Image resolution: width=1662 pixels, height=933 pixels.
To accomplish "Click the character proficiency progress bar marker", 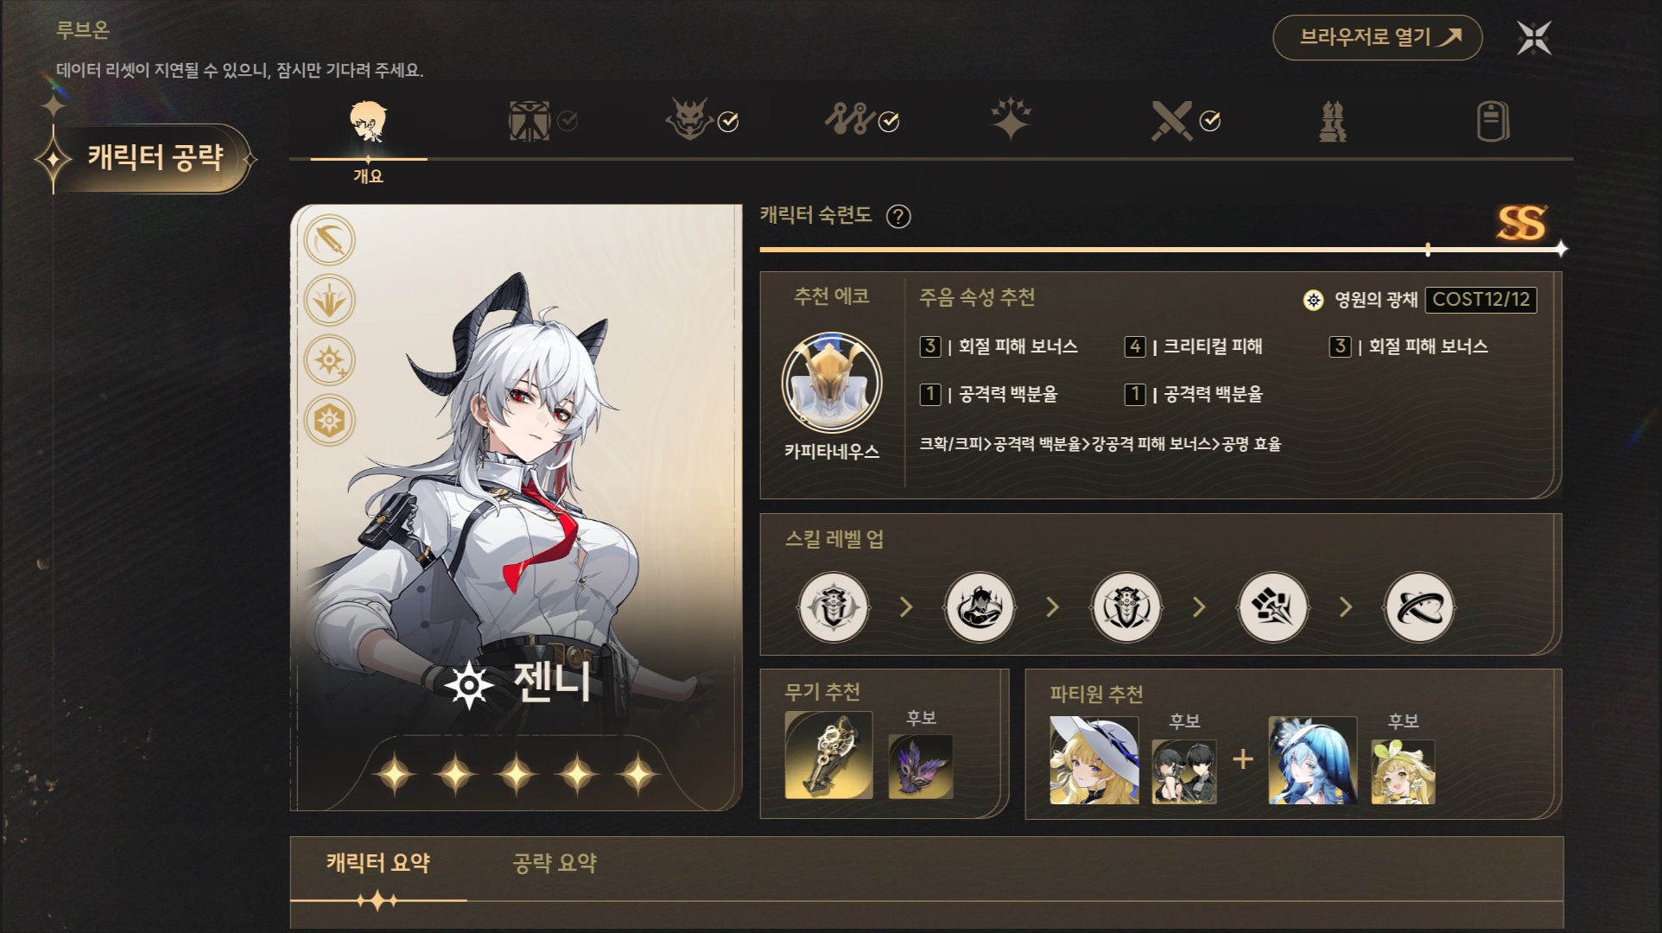I will [x=1428, y=250].
